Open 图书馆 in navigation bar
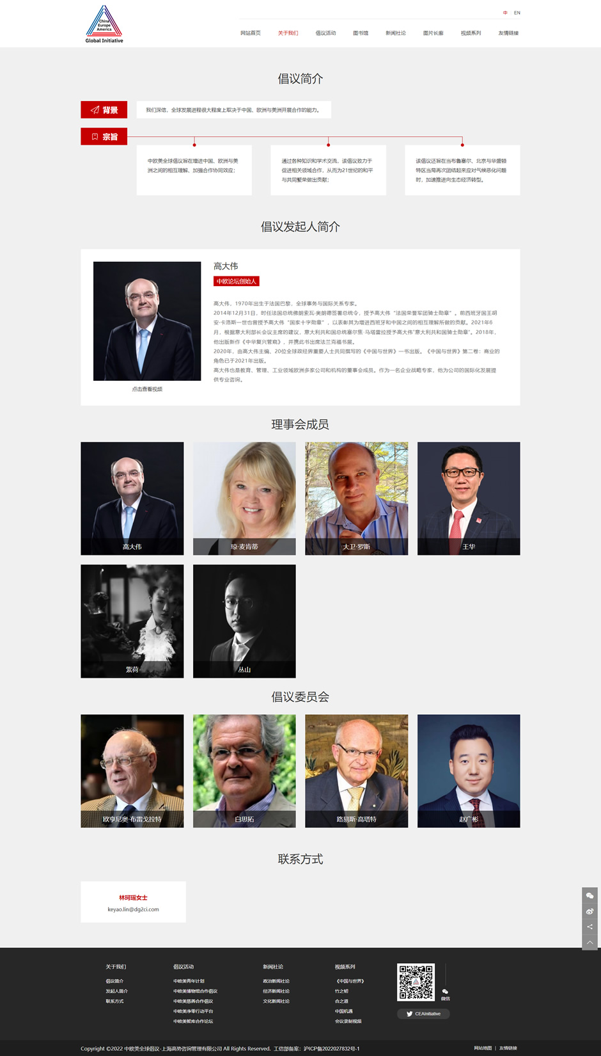This screenshot has height=1056, width=601. click(361, 33)
